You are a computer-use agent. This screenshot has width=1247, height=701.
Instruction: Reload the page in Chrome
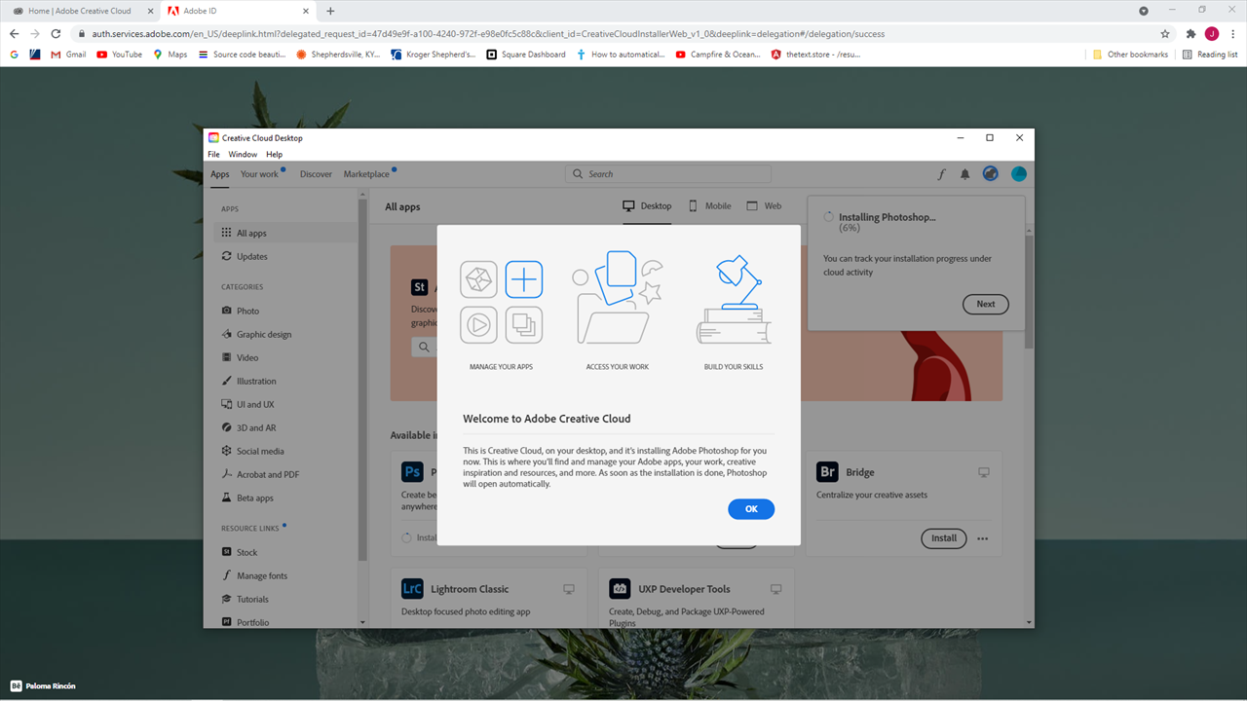click(57, 33)
